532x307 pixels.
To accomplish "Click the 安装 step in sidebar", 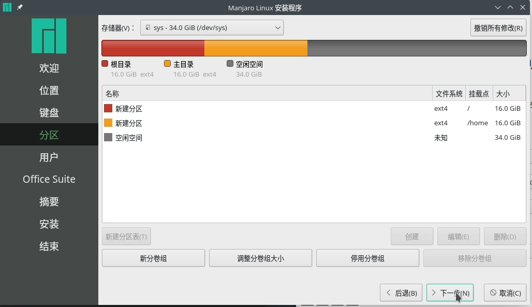I will 49,224.
